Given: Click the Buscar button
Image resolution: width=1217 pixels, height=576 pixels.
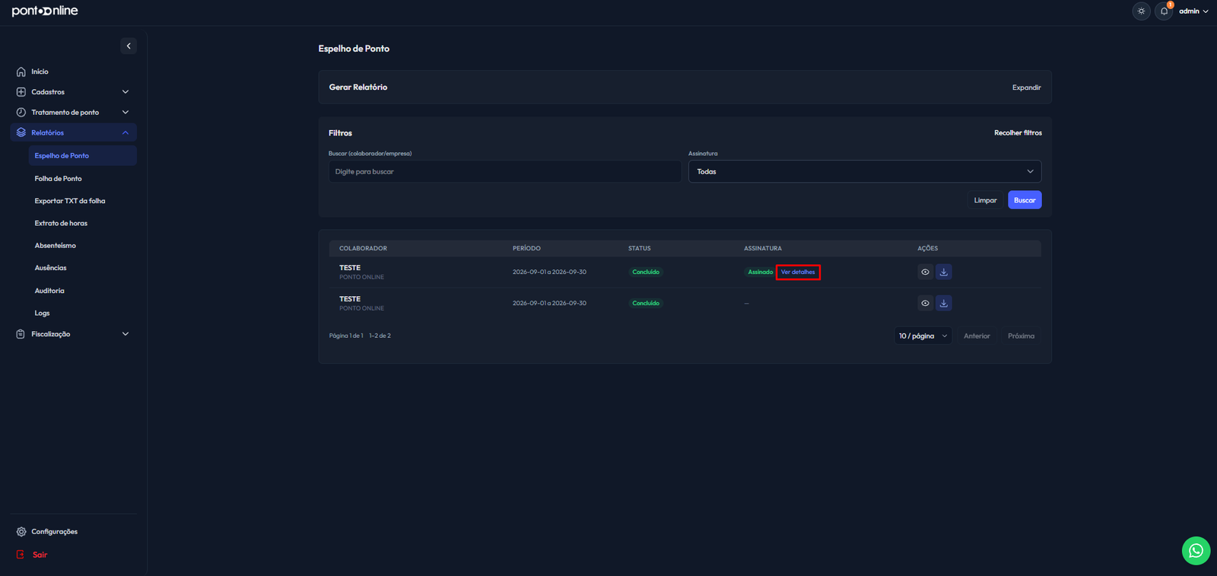Looking at the screenshot, I should [x=1025, y=200].
